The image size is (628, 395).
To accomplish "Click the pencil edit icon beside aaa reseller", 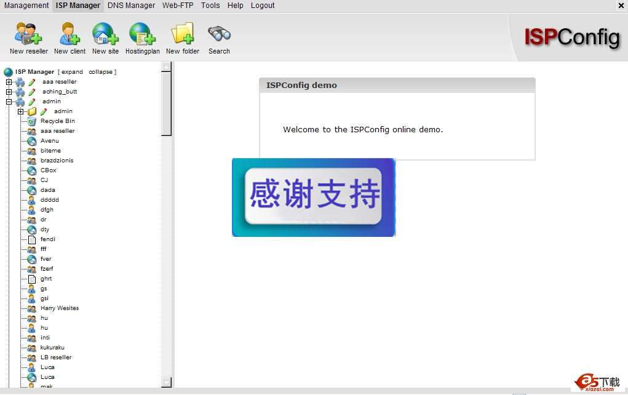I will (32, 82).
